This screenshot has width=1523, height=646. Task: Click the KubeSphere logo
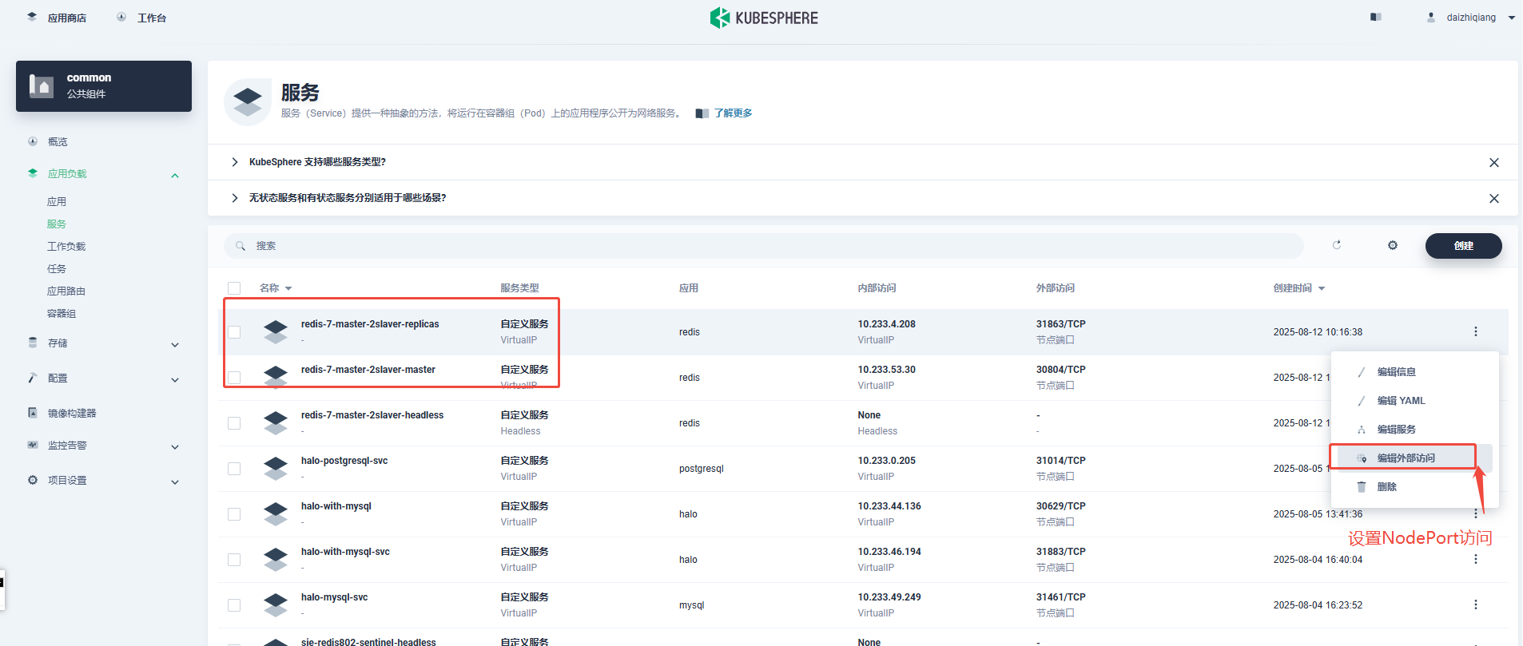click(764, 18)
